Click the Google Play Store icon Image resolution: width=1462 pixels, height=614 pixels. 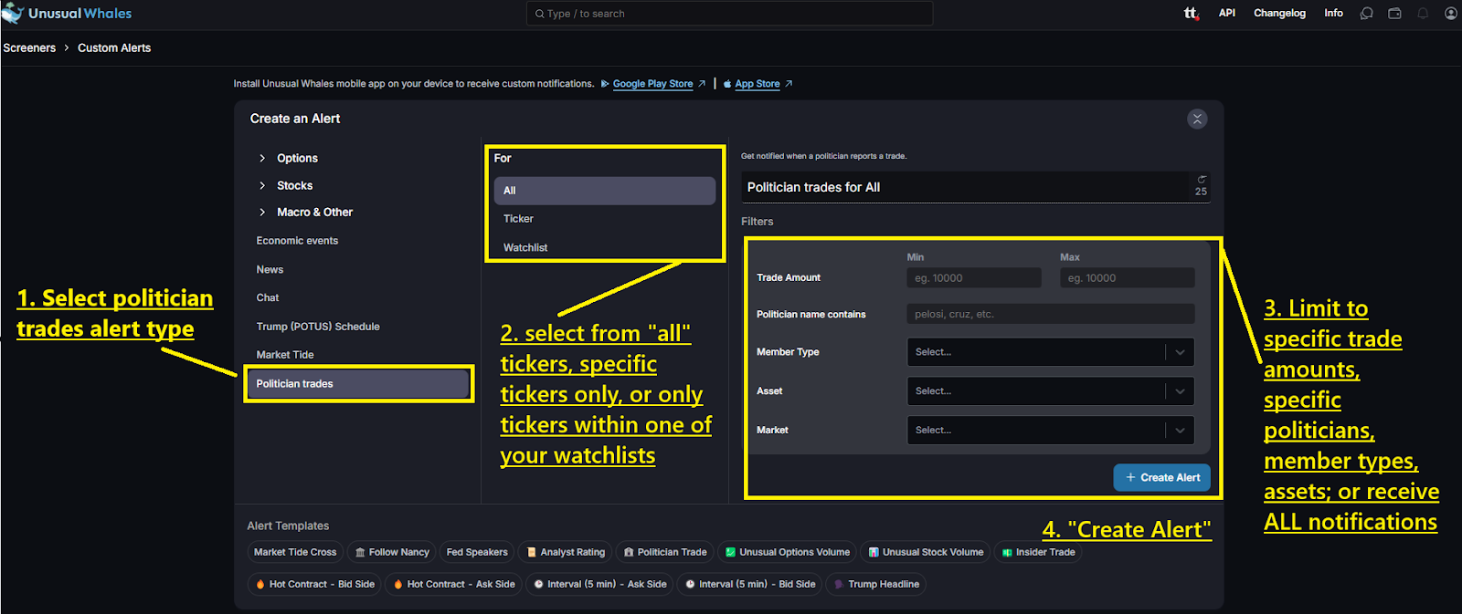pos(605,84)
